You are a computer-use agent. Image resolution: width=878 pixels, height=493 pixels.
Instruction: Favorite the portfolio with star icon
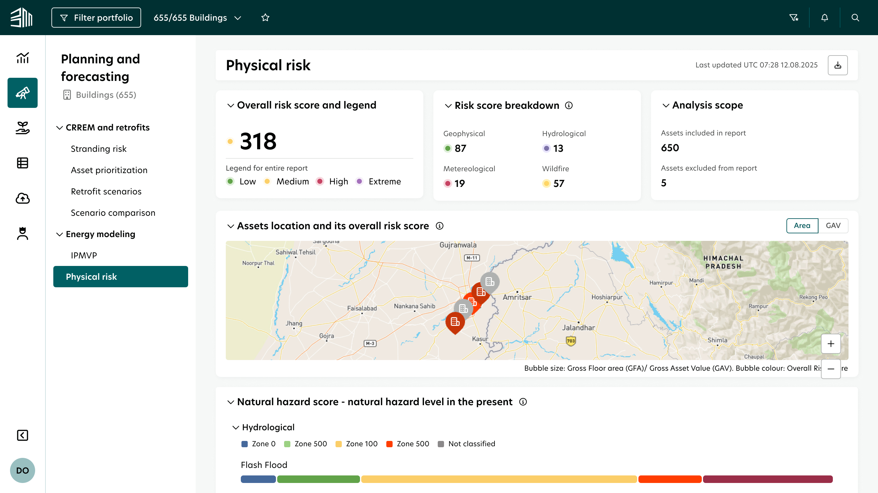(x=265, y=17)
